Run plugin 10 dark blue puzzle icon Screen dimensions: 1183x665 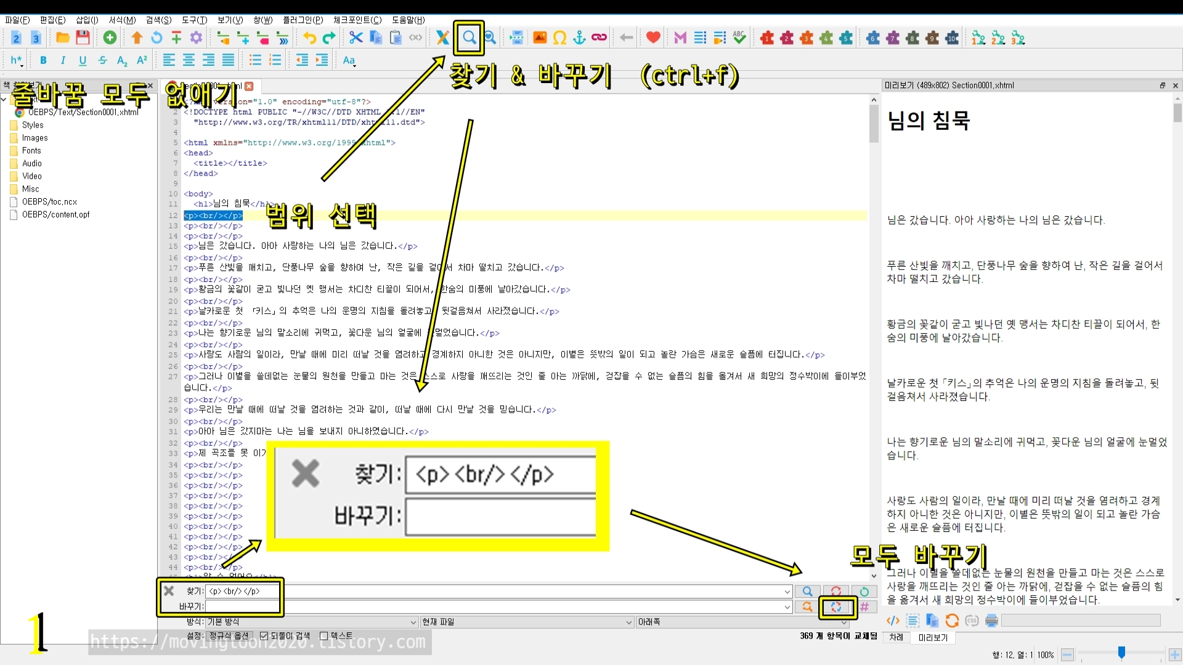pos(952,38)
